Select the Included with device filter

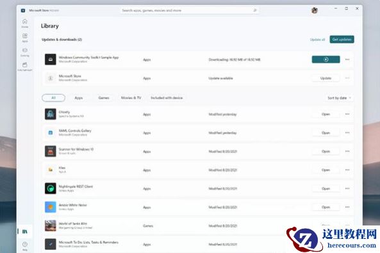(167, 97)
